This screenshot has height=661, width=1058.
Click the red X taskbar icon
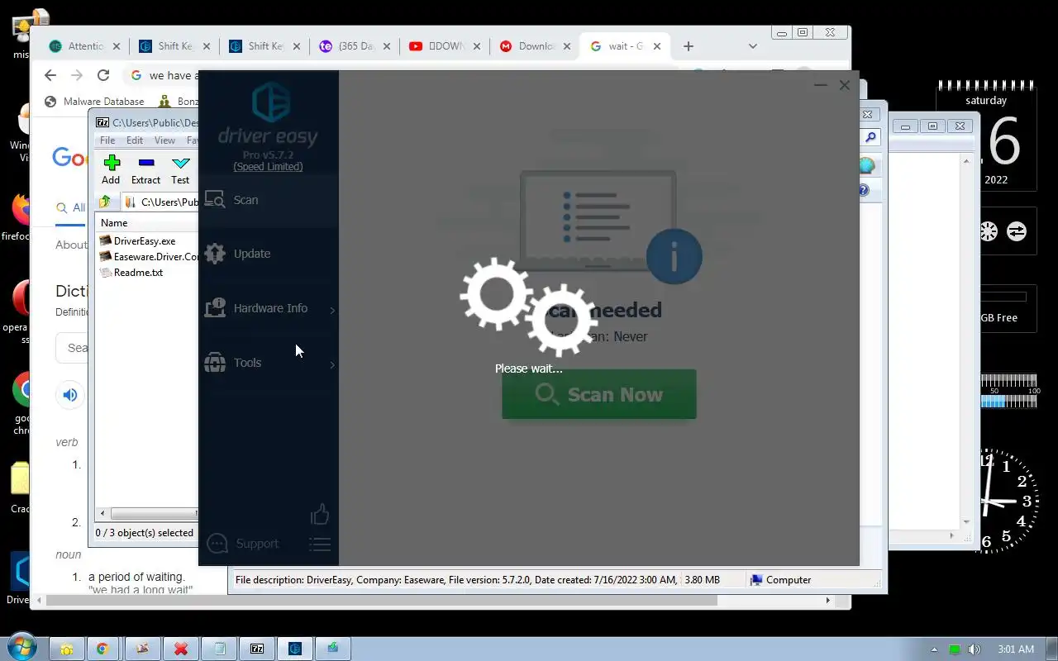pos(181,649)
